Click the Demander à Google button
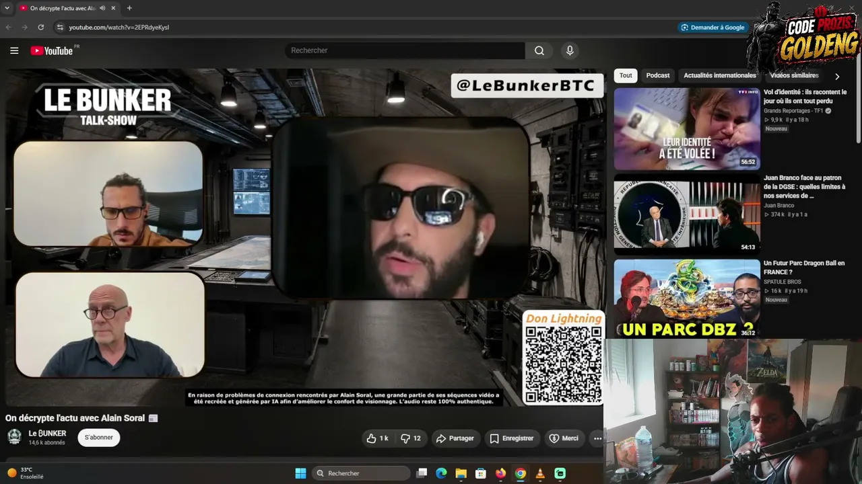862x484 pixels. [x=712, y=28]
